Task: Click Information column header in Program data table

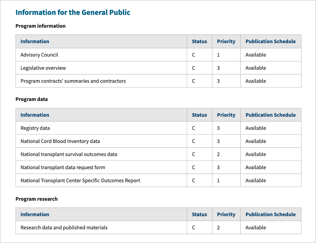Action: 35,115
